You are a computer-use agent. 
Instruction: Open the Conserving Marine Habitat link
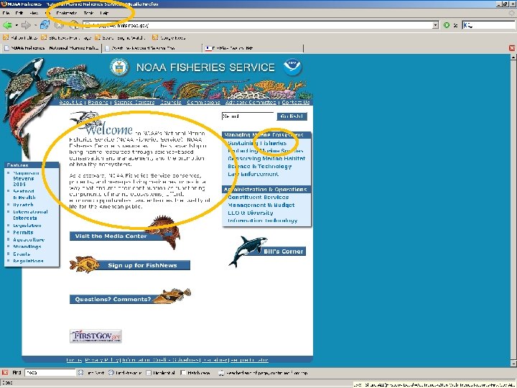266,158
